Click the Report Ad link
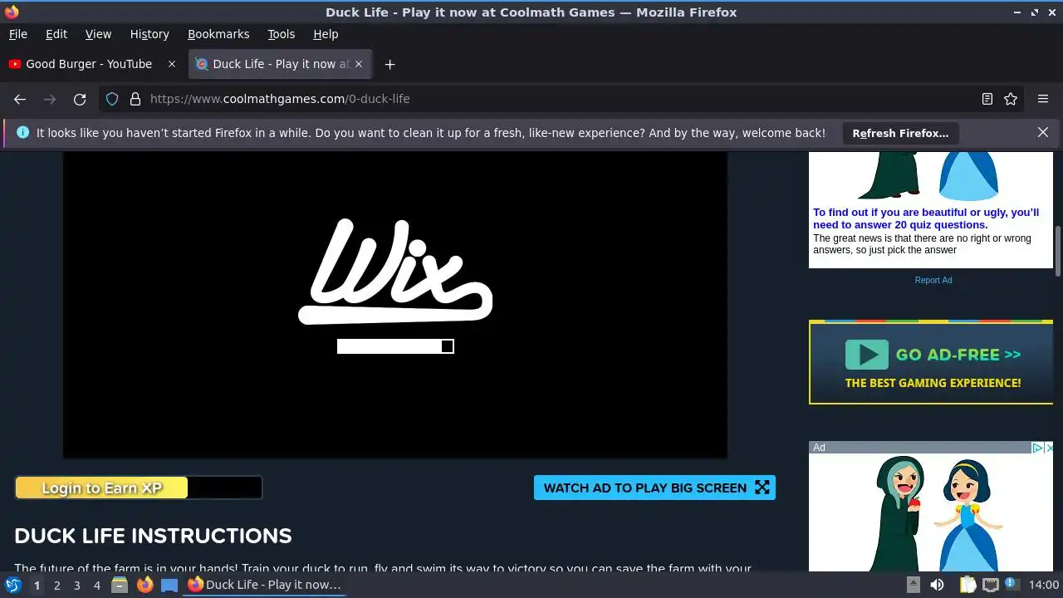The width and height of the screenshot is (1063, 598). 933,280
